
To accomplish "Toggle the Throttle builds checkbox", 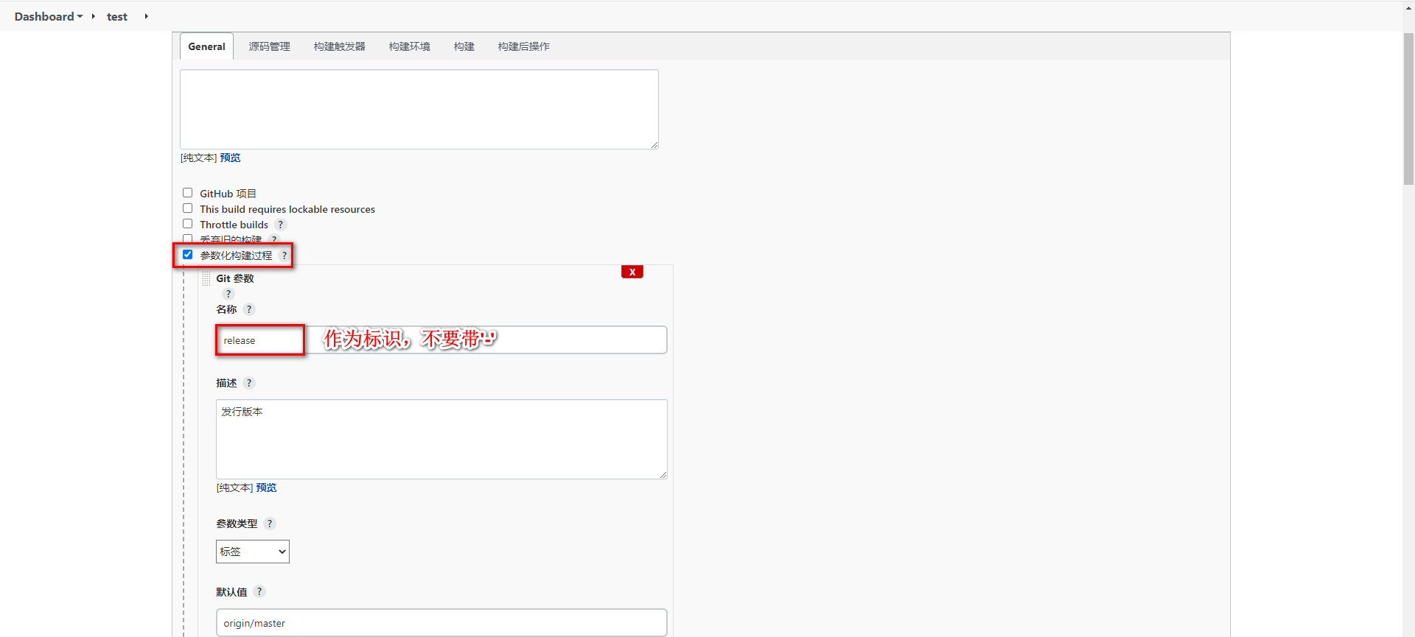I will pos(188,224).
